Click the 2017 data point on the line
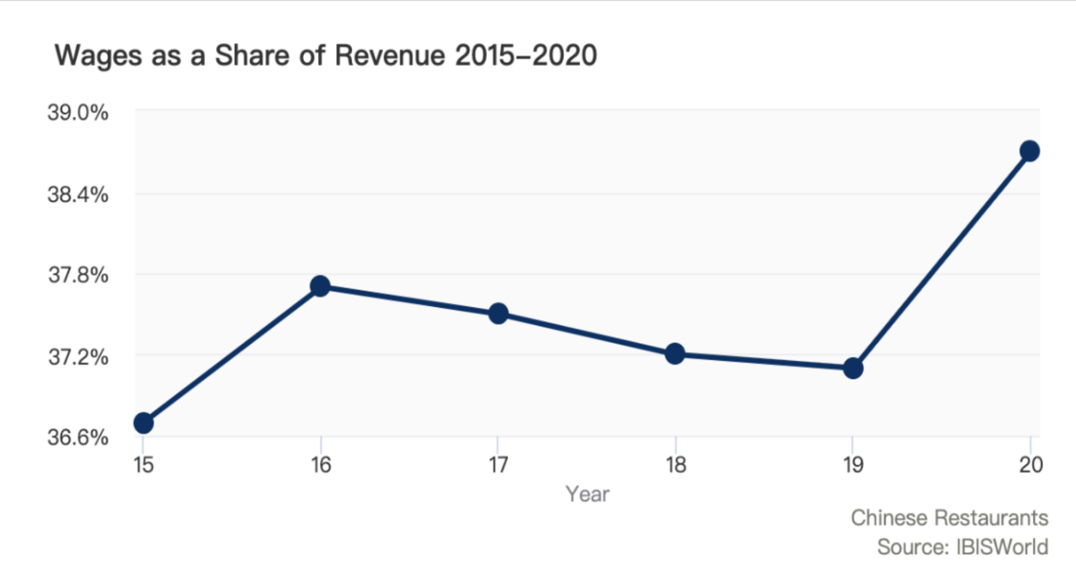The image size is (1076, 587). click(498, 313)
